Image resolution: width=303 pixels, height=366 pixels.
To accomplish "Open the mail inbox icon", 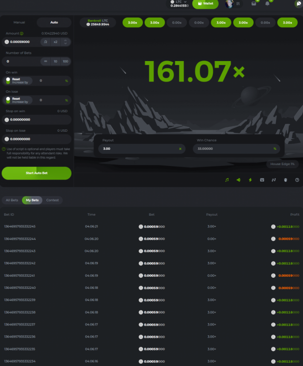I will (253, 4).
